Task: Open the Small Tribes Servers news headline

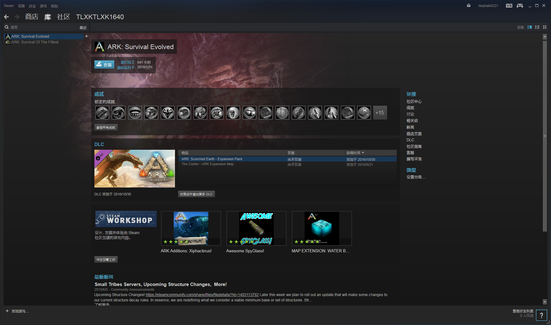Action: [160, 284]
